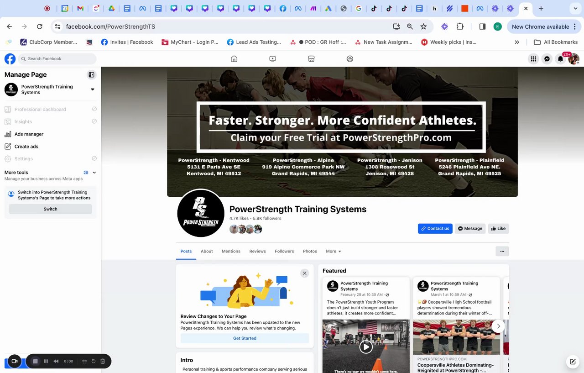Open the Marketplace icon in Facebook's top bar
The image size is (584, 373).
[311, 58]
